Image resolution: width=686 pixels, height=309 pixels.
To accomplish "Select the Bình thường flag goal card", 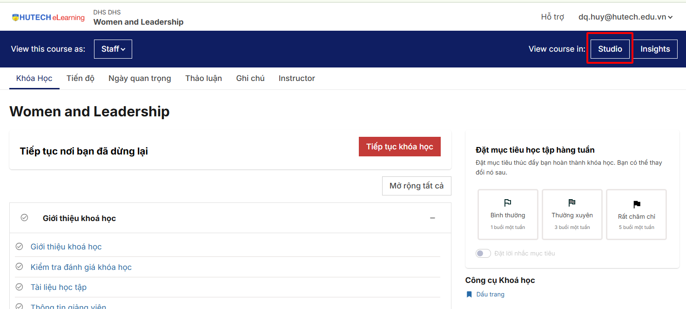I will (508, 215).
